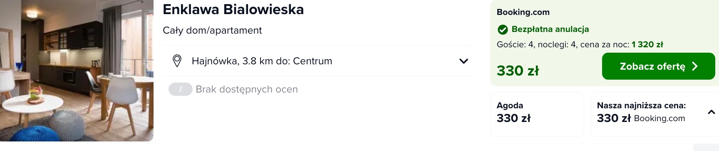Click the arrow icon on Zobacz ofertę button
Screen dimensions: 719x151
694,66
